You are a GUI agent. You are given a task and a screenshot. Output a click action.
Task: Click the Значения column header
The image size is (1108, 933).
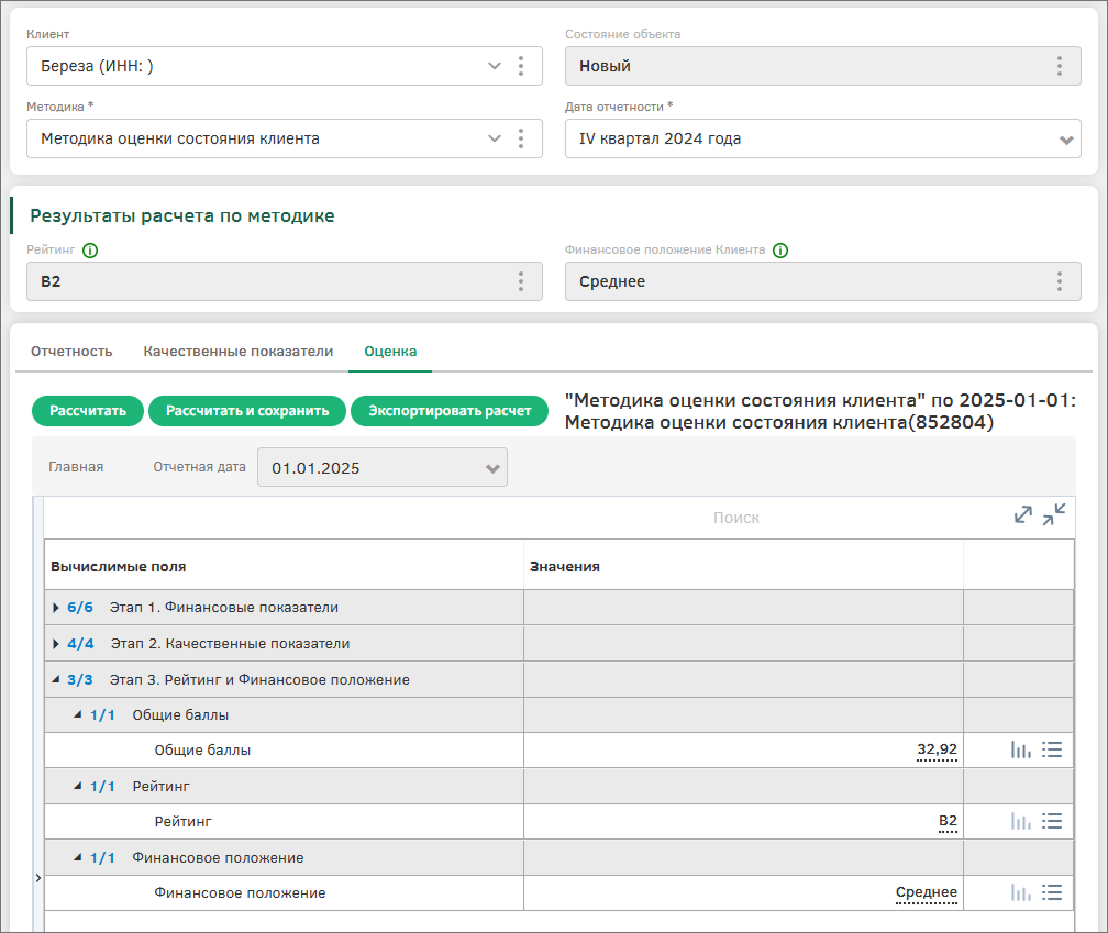[564, 567]
